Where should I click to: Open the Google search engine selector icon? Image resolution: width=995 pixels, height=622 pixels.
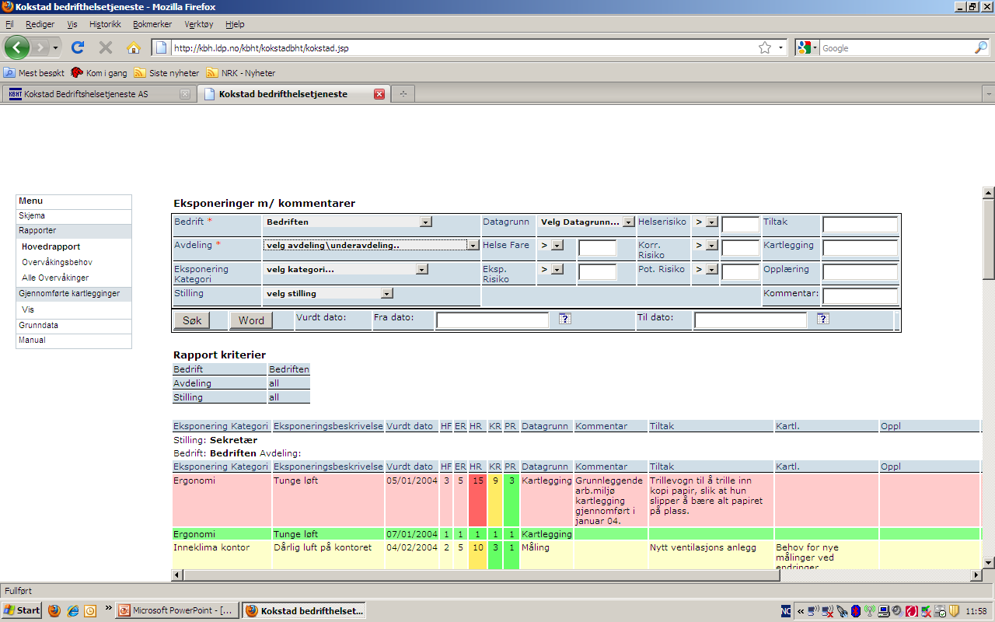point(807,47)
